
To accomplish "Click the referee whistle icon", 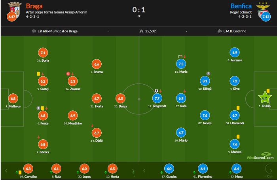I will tap(220, 32).
